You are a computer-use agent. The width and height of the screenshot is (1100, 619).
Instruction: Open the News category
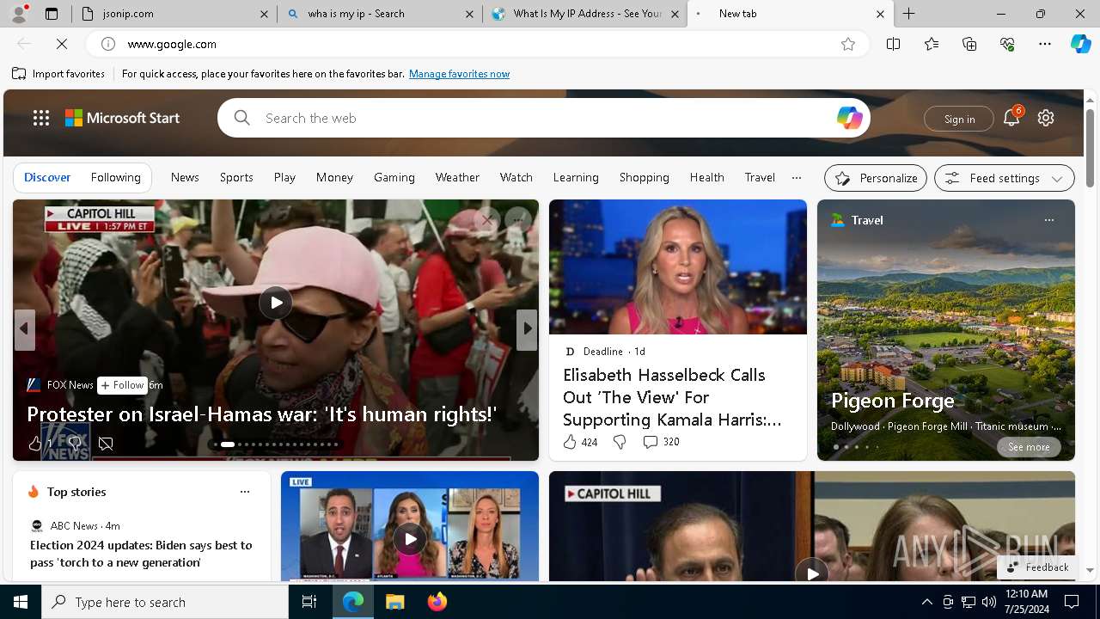point(185,177)
